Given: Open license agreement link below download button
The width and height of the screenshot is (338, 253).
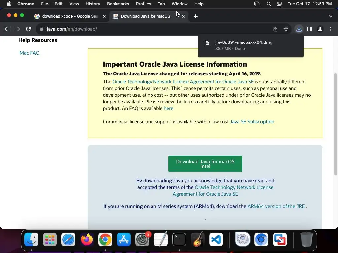Looking at the screenshot, I should [223, 191].
